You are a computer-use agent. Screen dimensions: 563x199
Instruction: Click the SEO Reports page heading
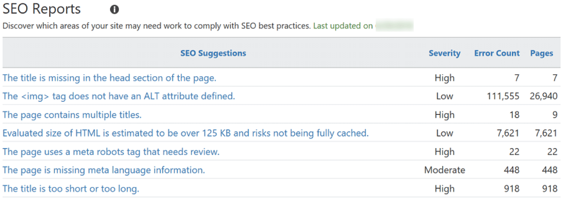tap(42, 9)
